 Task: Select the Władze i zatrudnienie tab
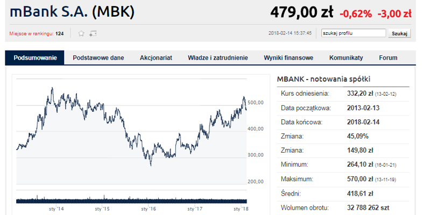pos(218,58)
